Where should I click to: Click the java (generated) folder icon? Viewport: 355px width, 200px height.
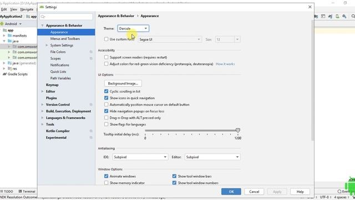click(10, 63)
